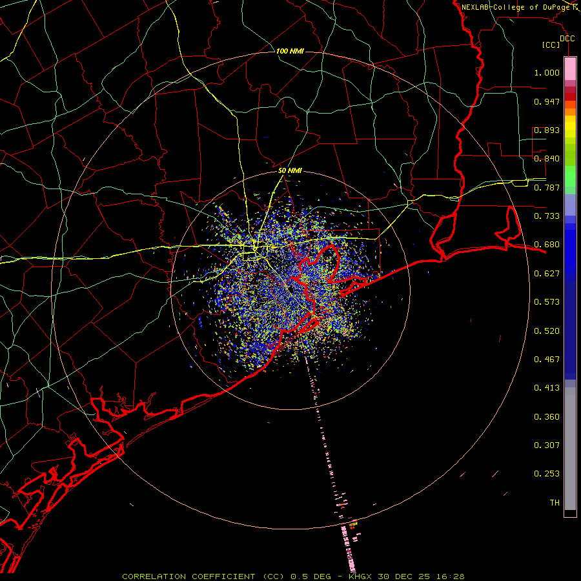Click the 1.000 value on the color scale

(x=547, y=73)
